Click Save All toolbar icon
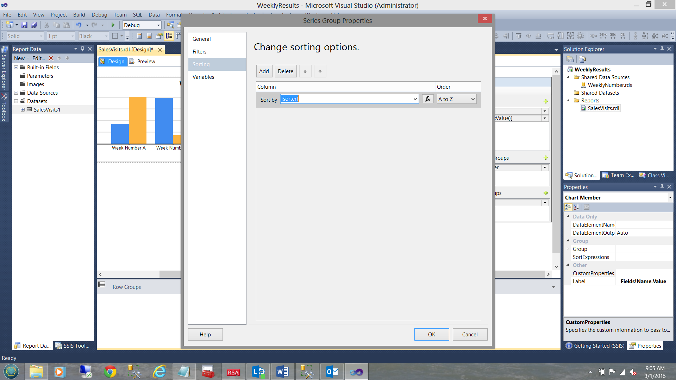Screen dimensions: 676x380 (x=34, y=25)
